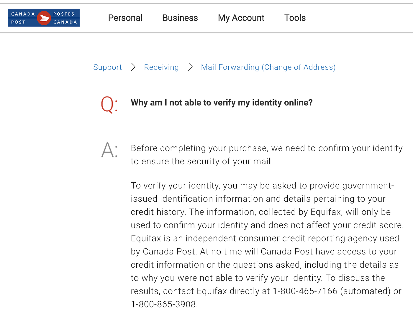Click the gray A: answer icon
This screenshot has width=413, height=316.
click(x=109, y=150)
